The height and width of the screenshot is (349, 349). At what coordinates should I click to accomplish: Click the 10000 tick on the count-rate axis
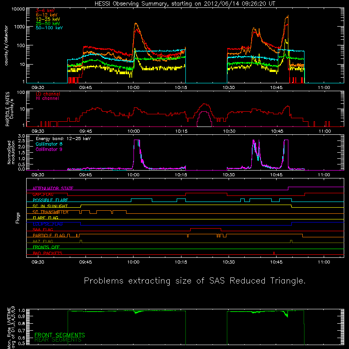click(18, 9)
